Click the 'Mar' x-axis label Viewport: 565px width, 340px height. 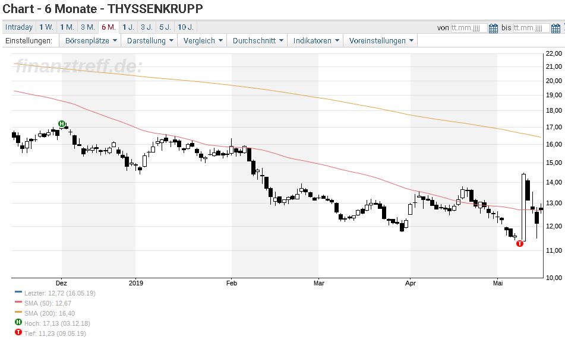[319, 283]
